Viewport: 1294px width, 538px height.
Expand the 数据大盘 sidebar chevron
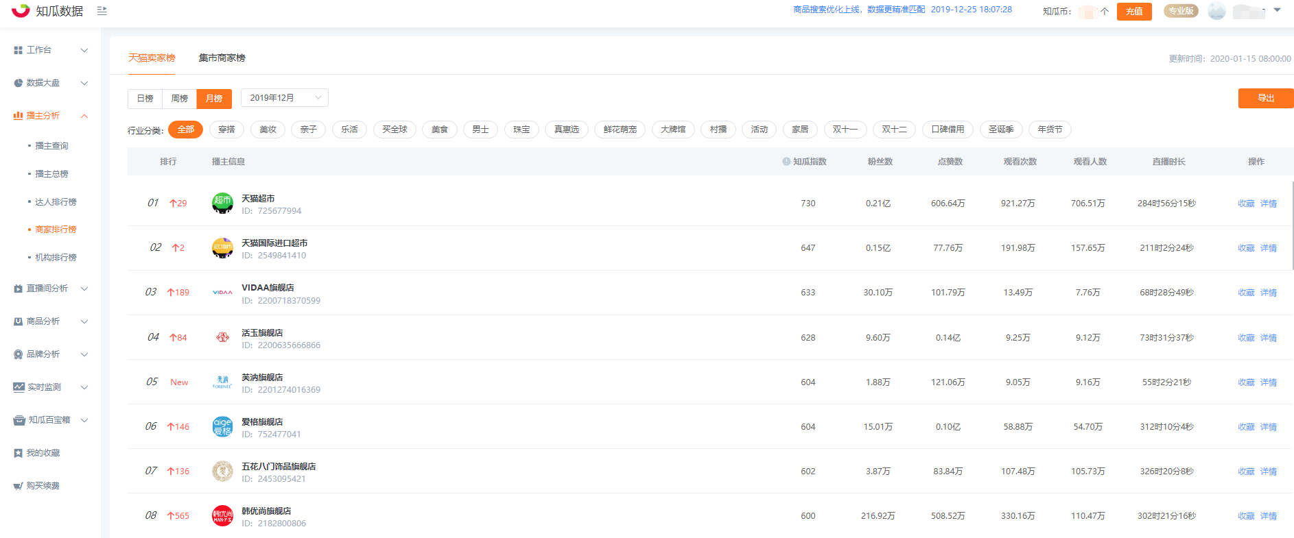click(84, 83)
